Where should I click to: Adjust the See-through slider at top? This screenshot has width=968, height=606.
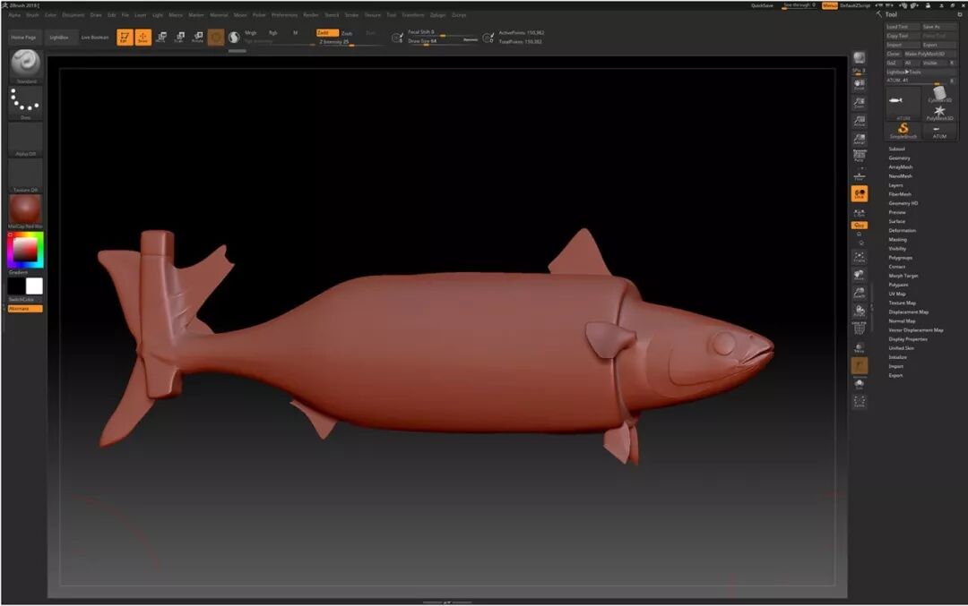(800, 5)
